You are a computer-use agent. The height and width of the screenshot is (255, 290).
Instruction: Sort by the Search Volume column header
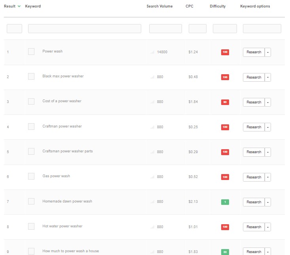coord(159,6)
